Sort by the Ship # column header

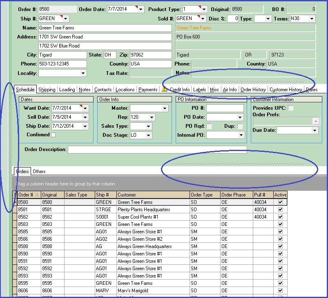click(x=106, y=195)
